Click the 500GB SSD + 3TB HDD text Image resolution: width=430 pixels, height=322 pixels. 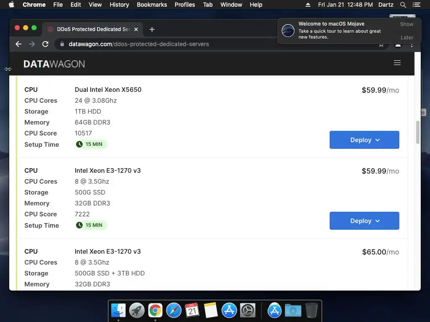110,273
